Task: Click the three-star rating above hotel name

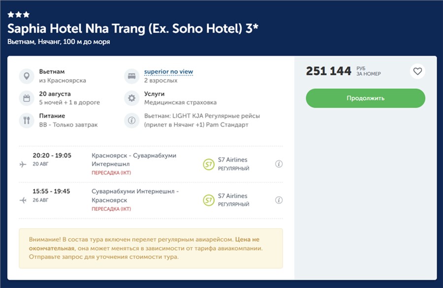Action: [x=19, y=15]
